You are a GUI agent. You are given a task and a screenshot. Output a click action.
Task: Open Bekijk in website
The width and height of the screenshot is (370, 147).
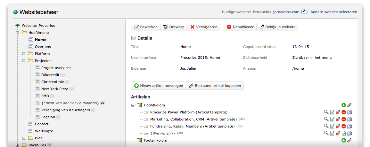pyautogui.click(x=277, y=27)
